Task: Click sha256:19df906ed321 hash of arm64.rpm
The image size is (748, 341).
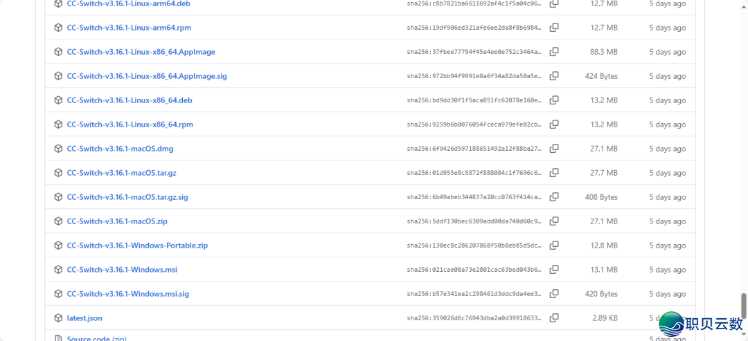Action: 474,28
